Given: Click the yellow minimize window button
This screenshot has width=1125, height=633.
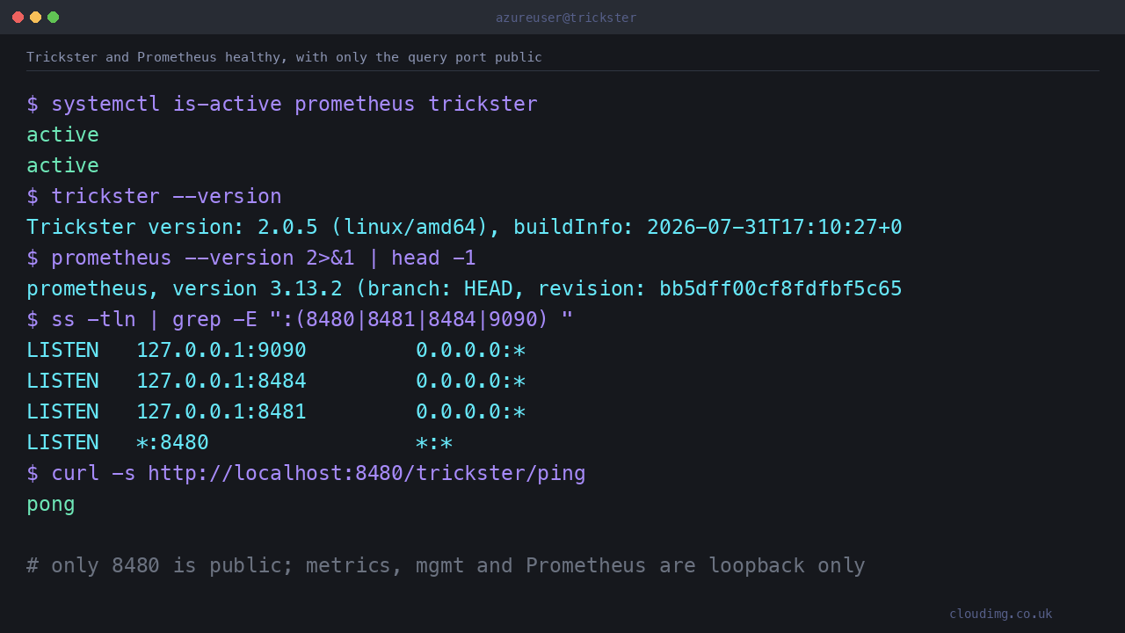Looking at the screenshot, I should click(35, 17).
